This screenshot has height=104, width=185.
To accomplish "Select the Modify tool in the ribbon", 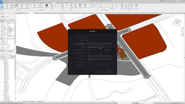I will pyautogui.click(x=2, y=6).
